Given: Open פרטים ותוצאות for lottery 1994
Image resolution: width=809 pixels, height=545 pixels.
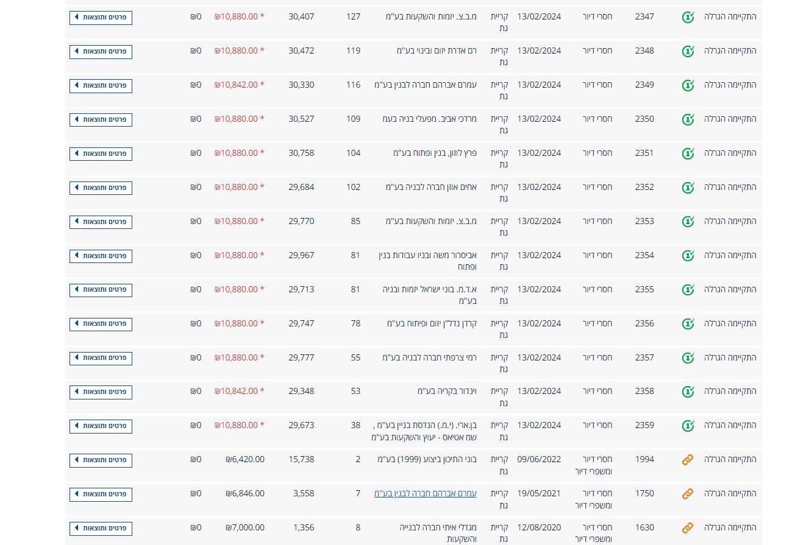Looking at the screenshot, I should point(101,460).
